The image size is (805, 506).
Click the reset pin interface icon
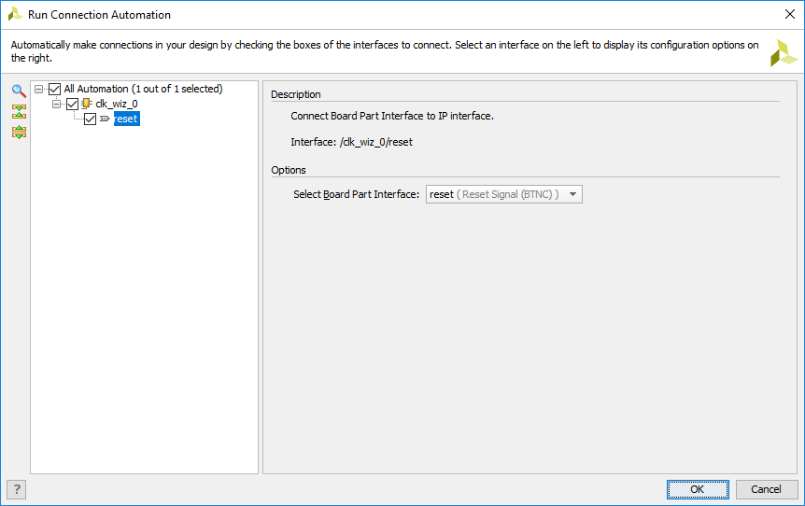click(105, 119)
